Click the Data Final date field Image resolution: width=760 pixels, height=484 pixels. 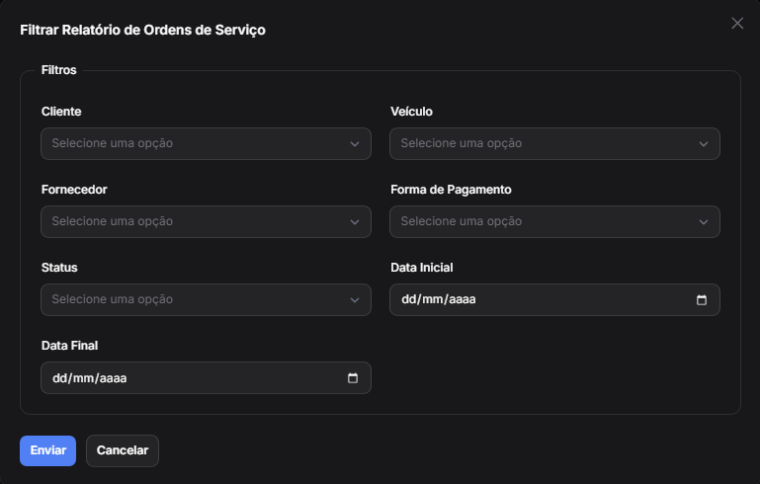click(x=206, y=378)
